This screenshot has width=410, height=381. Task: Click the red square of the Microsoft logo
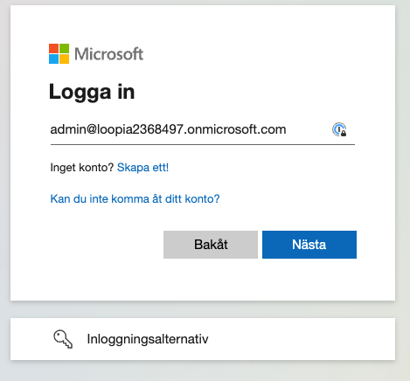[53, 48]
